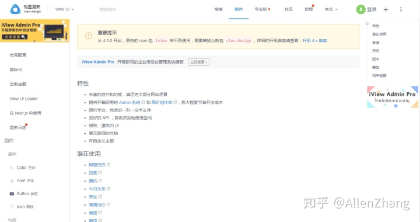Click external-link icon next to 百度
The width and height of the screenshot is (420, 222).
100,173
